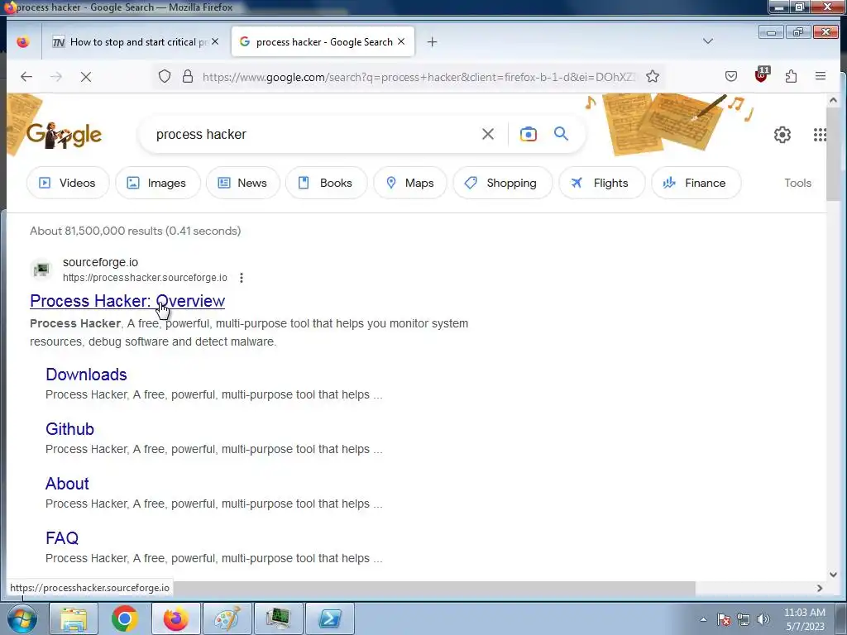Open the Windows Start orb
This screenshot has height=635, width=847.
tap(22, 618)
